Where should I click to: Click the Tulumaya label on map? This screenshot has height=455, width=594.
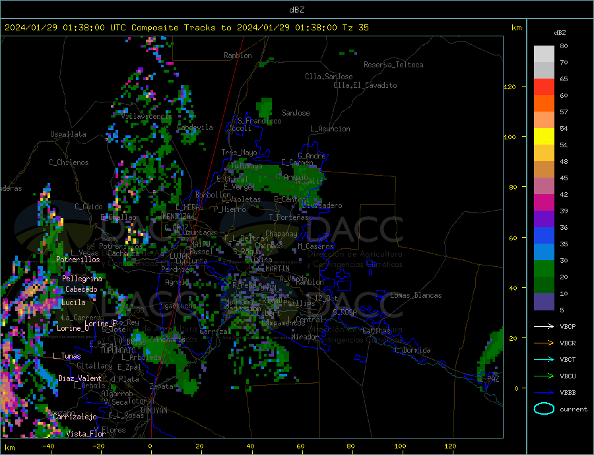pyautogui.click(x=247, y=166)
